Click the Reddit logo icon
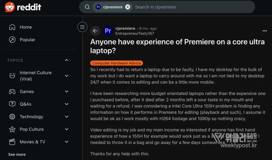Screen dimensions: 272x160 pos(10,7)
